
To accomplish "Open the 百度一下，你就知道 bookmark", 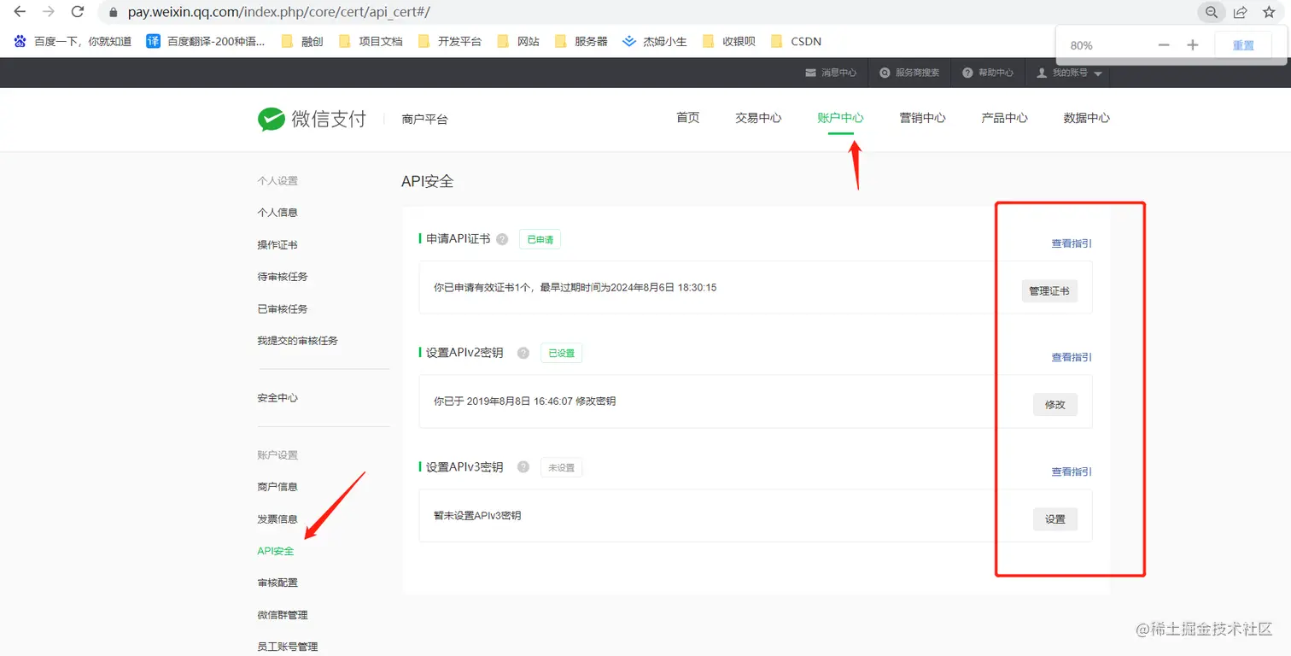I will [x=73, y=41].
